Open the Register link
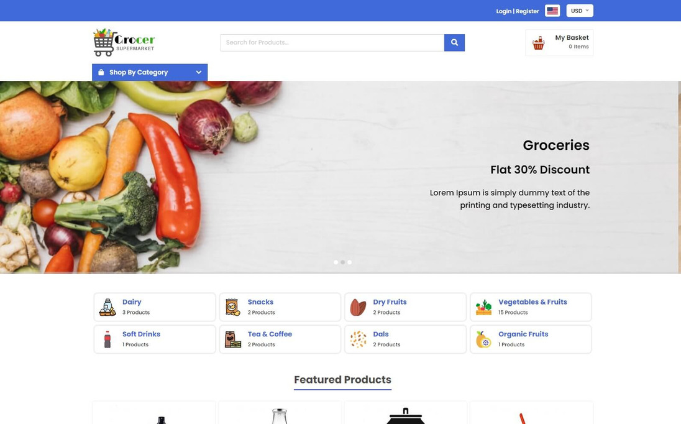681x424 pixels. pos(528,11)
